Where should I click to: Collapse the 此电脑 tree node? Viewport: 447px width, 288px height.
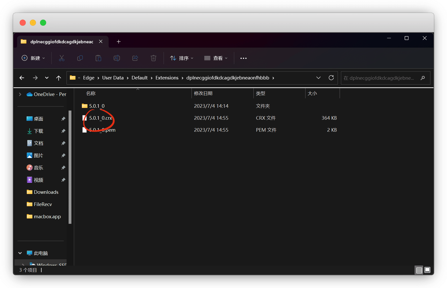[20, 253]
